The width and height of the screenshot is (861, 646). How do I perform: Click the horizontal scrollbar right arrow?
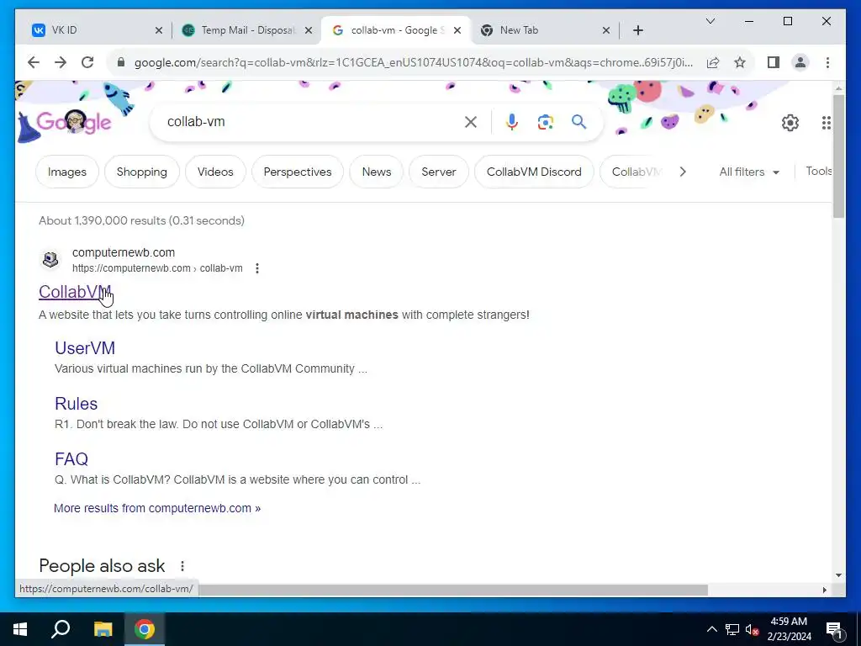point(824,590)
